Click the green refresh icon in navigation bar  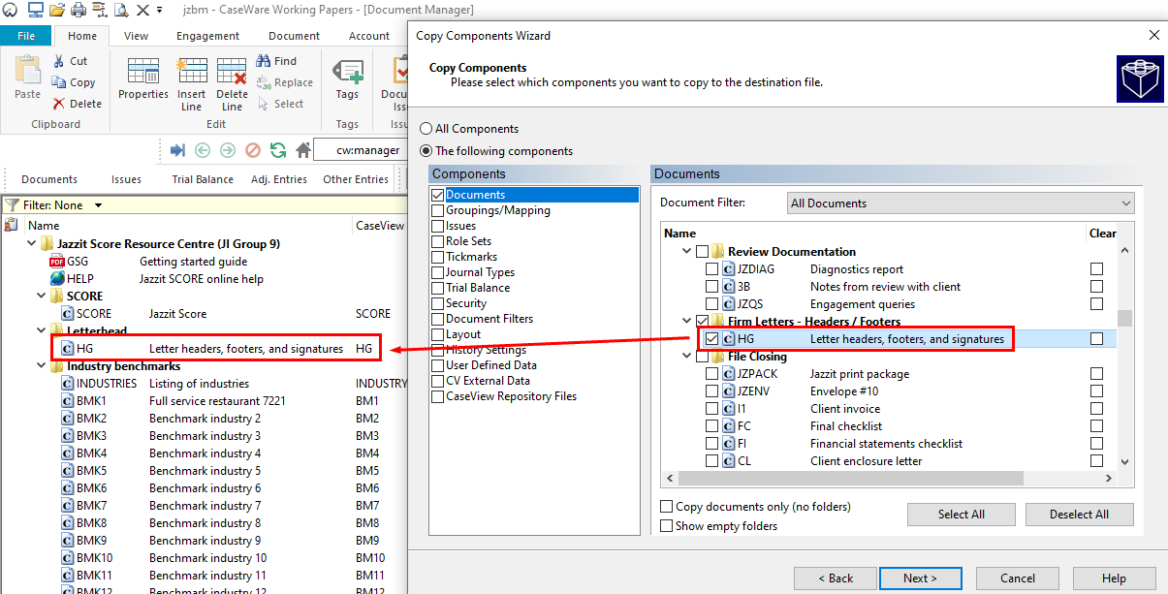(278, 150)
